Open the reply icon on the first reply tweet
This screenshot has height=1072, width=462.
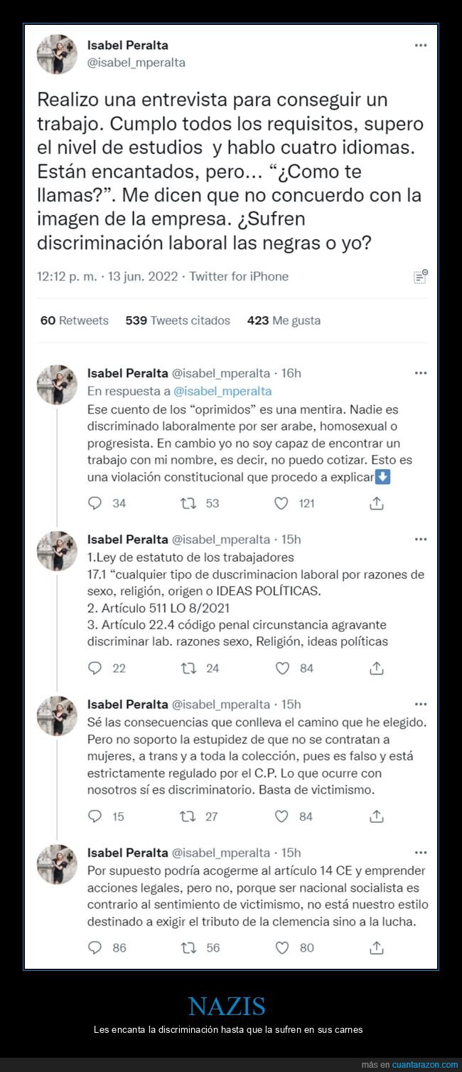(x=93, y=503)
